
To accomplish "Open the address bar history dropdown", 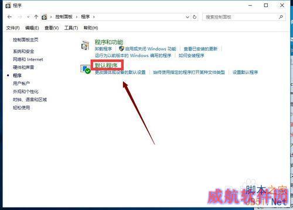I will tap(188, 17).
